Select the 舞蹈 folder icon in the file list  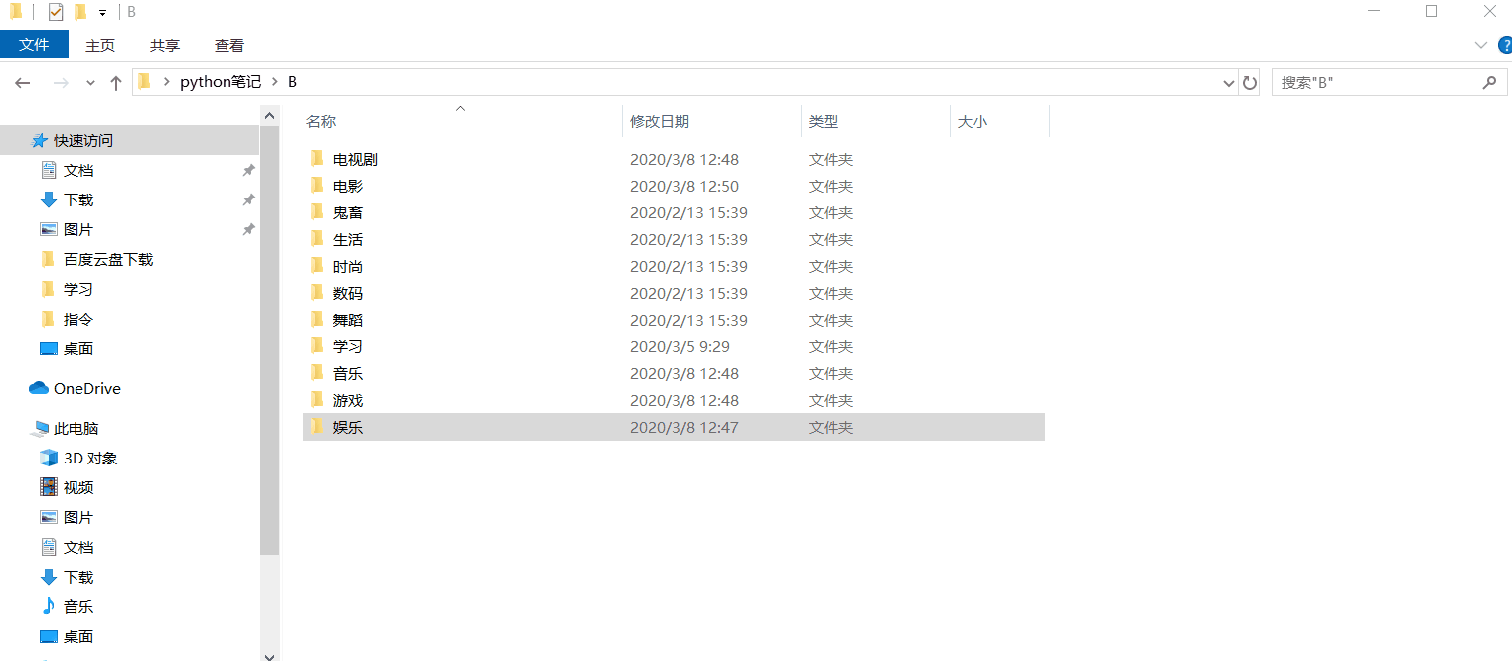(x=317, y=319)
